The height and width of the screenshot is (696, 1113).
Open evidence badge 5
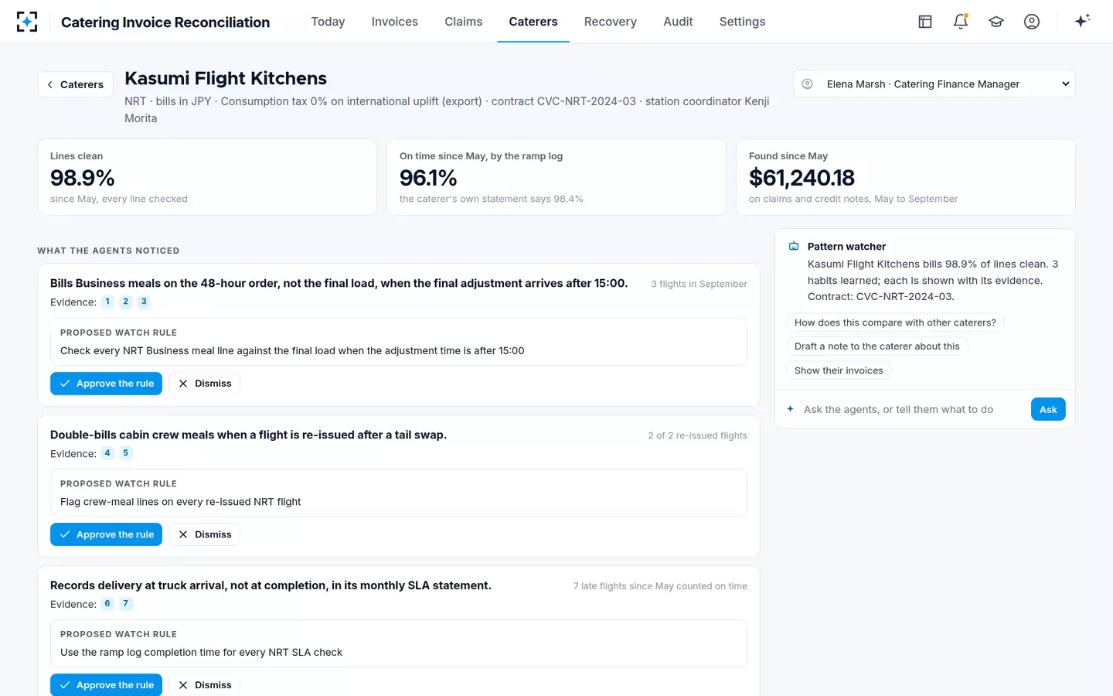point(125,453)
